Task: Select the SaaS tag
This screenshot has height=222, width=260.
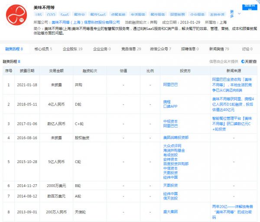Action: [x=65, y=14]
